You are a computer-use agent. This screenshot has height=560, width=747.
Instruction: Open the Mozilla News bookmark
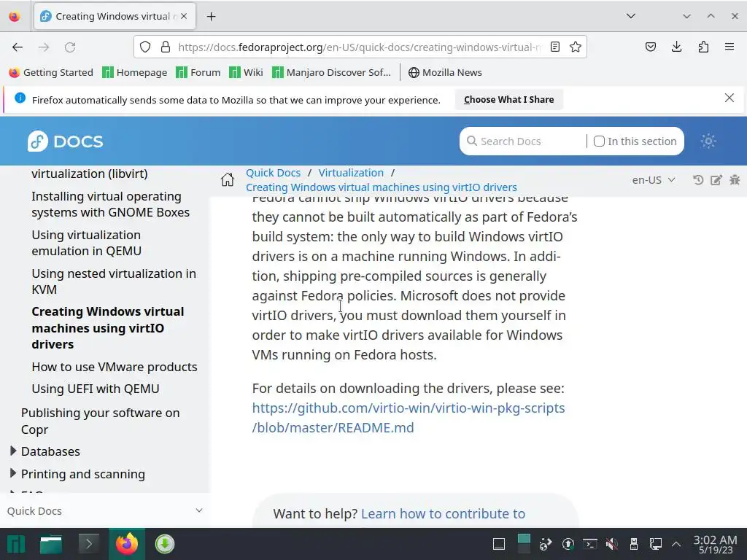(445, 72)
